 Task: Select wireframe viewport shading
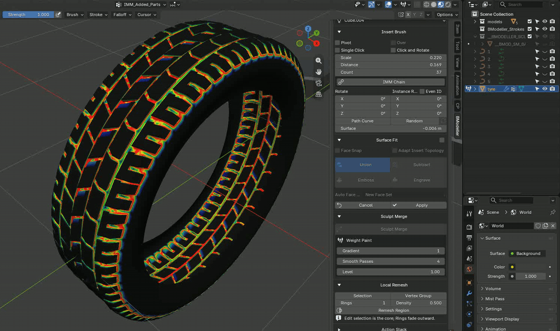(426, 5)
